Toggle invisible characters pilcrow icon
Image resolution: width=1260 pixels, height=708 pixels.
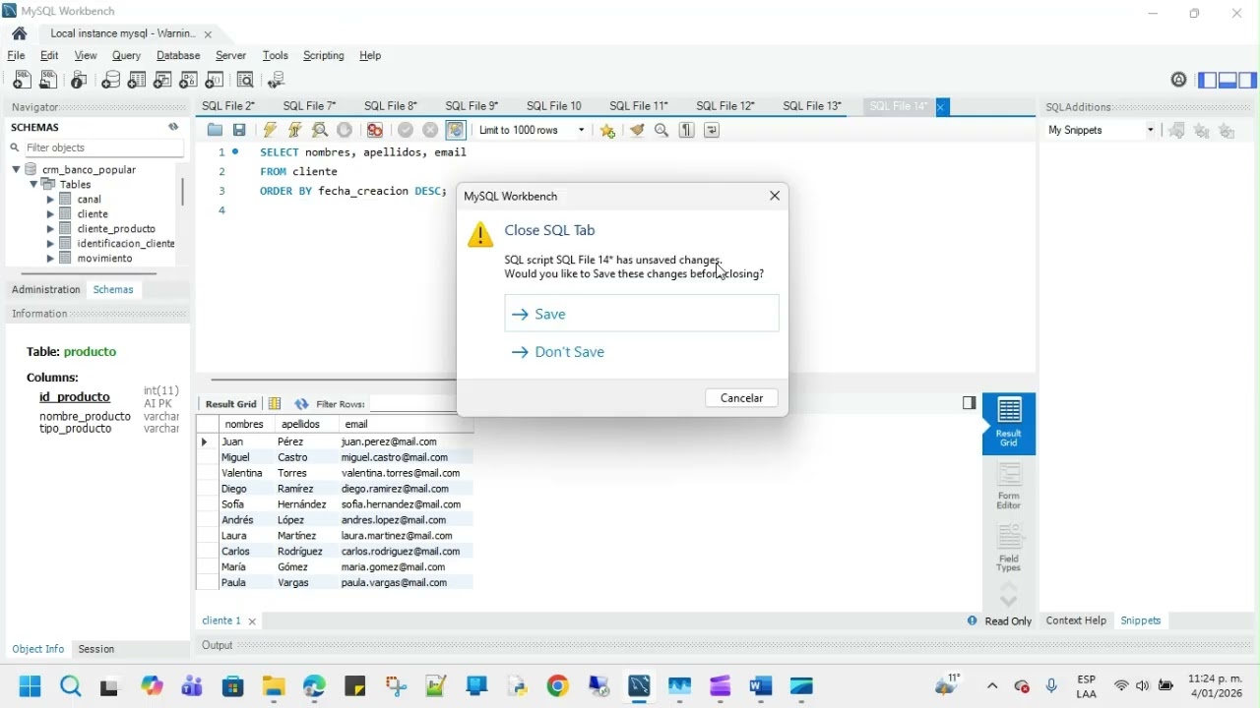(687, 130)
